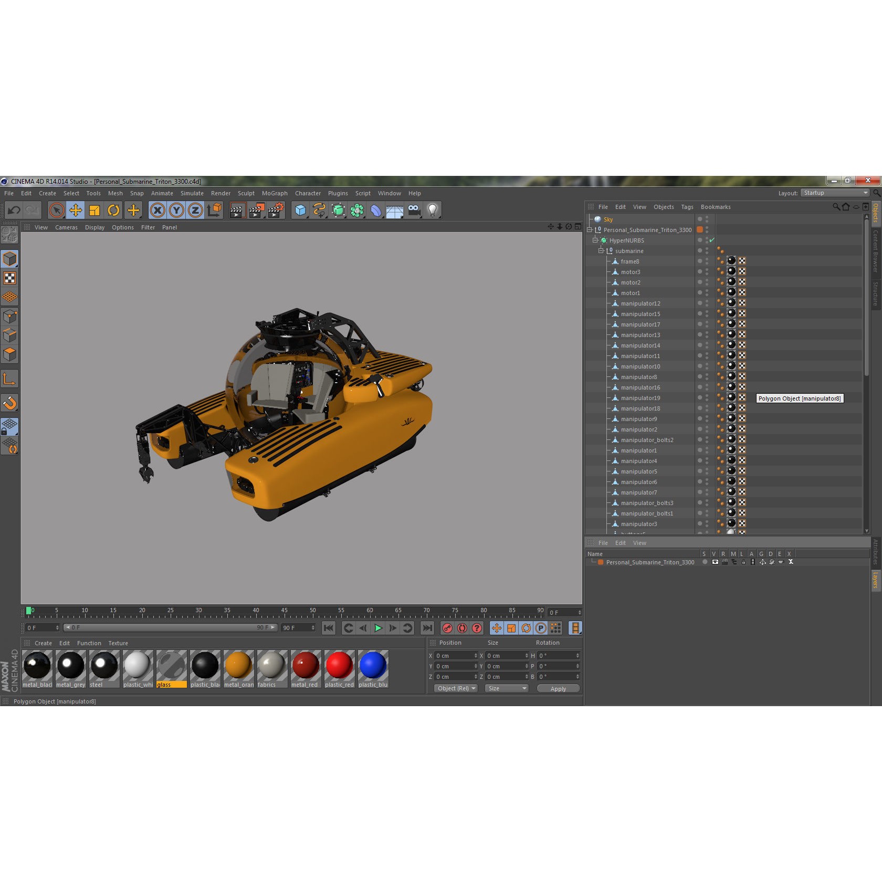Viewport: 882px width, 882px height.
Task: Open the MoGraph menu
Action: coord(275,193)
